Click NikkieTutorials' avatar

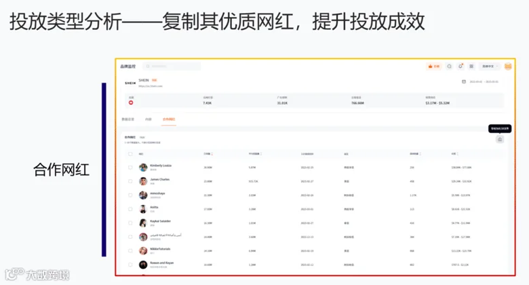[143, 251]
